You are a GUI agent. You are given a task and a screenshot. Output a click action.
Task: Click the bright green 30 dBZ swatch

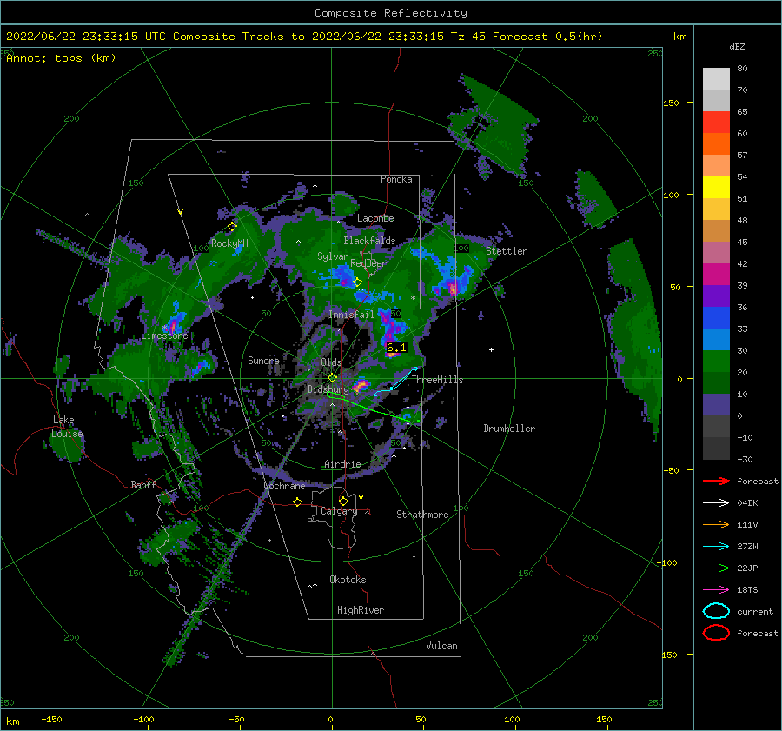click(716, 361)
